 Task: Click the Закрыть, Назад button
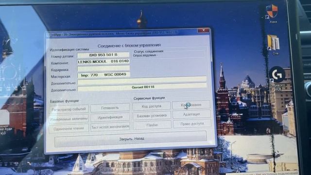pos(131,139)
